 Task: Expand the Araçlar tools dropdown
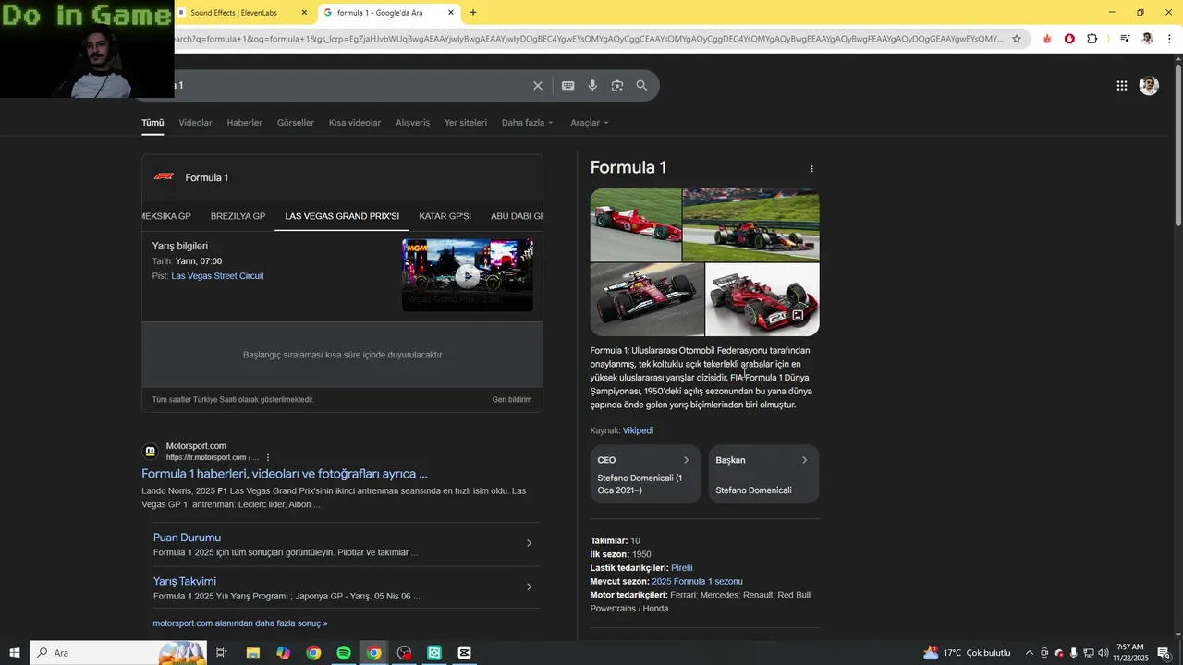pyautogui.click(x=589, y=123)
